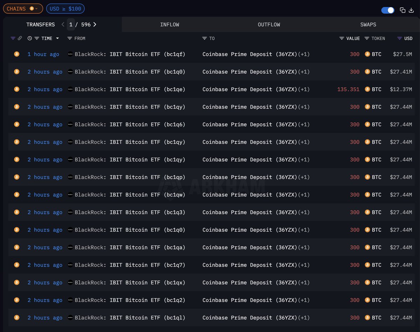
Task: Click the download export icon at top right
Action: tap(412, 10)
